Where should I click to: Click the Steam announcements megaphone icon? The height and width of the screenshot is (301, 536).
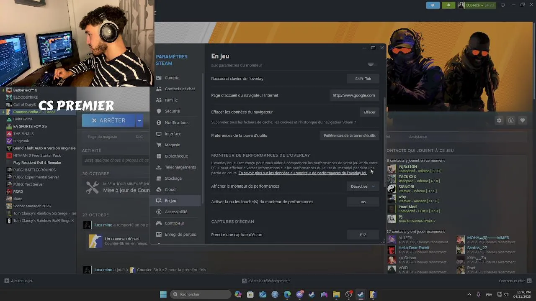(433, 5)
